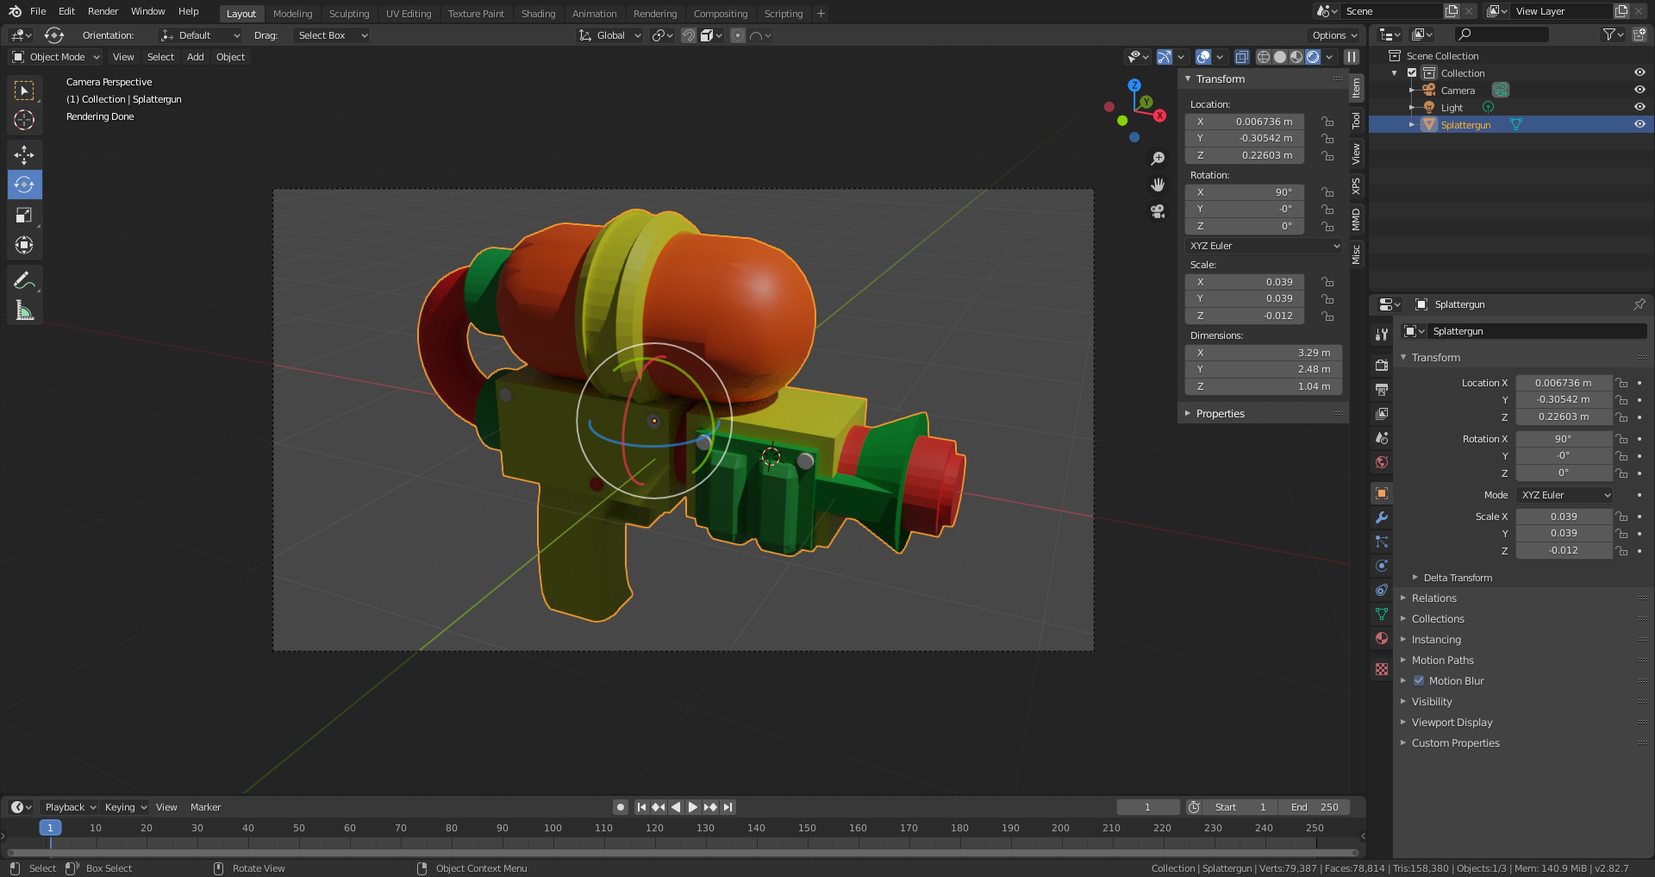Choose the Transform tool
1655x877 pixels.
pos(24,245)
